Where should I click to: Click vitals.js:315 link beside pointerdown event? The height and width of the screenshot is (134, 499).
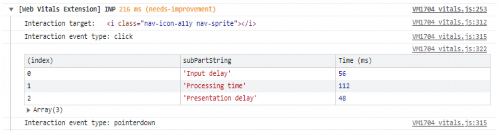[449, 123]
